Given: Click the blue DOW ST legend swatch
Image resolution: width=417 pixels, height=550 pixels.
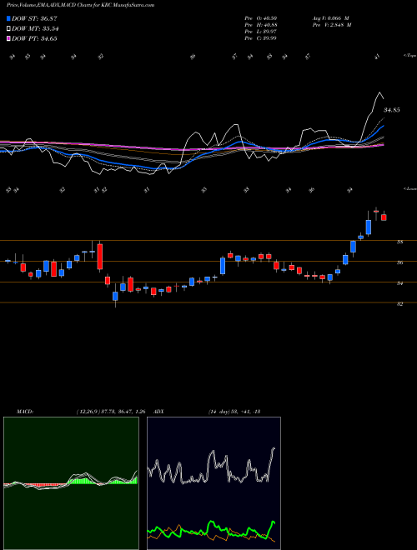Looking at the screenshot, I should [x=8, y=18].
